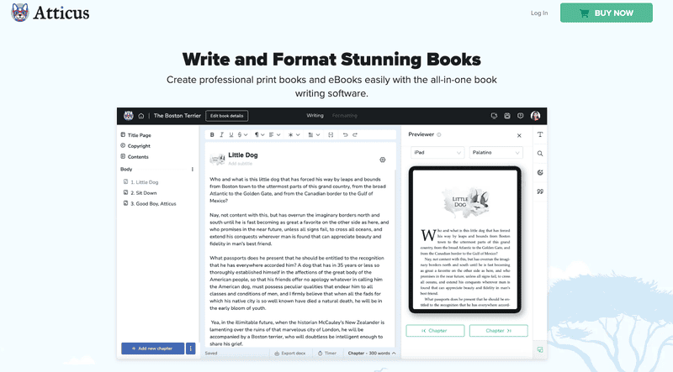
Task: Click Edit book details button
Action: [x=226, y=116]
